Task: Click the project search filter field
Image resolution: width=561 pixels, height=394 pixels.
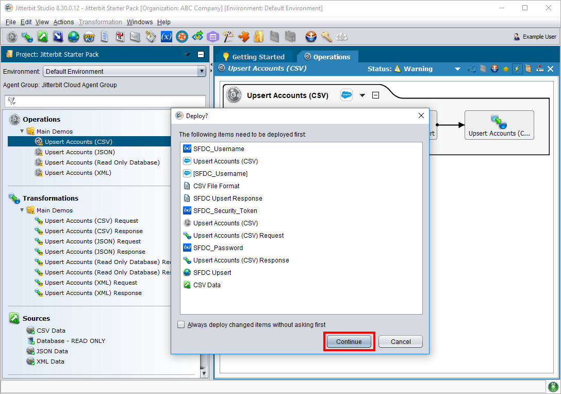Action: [x=105, y=101]
